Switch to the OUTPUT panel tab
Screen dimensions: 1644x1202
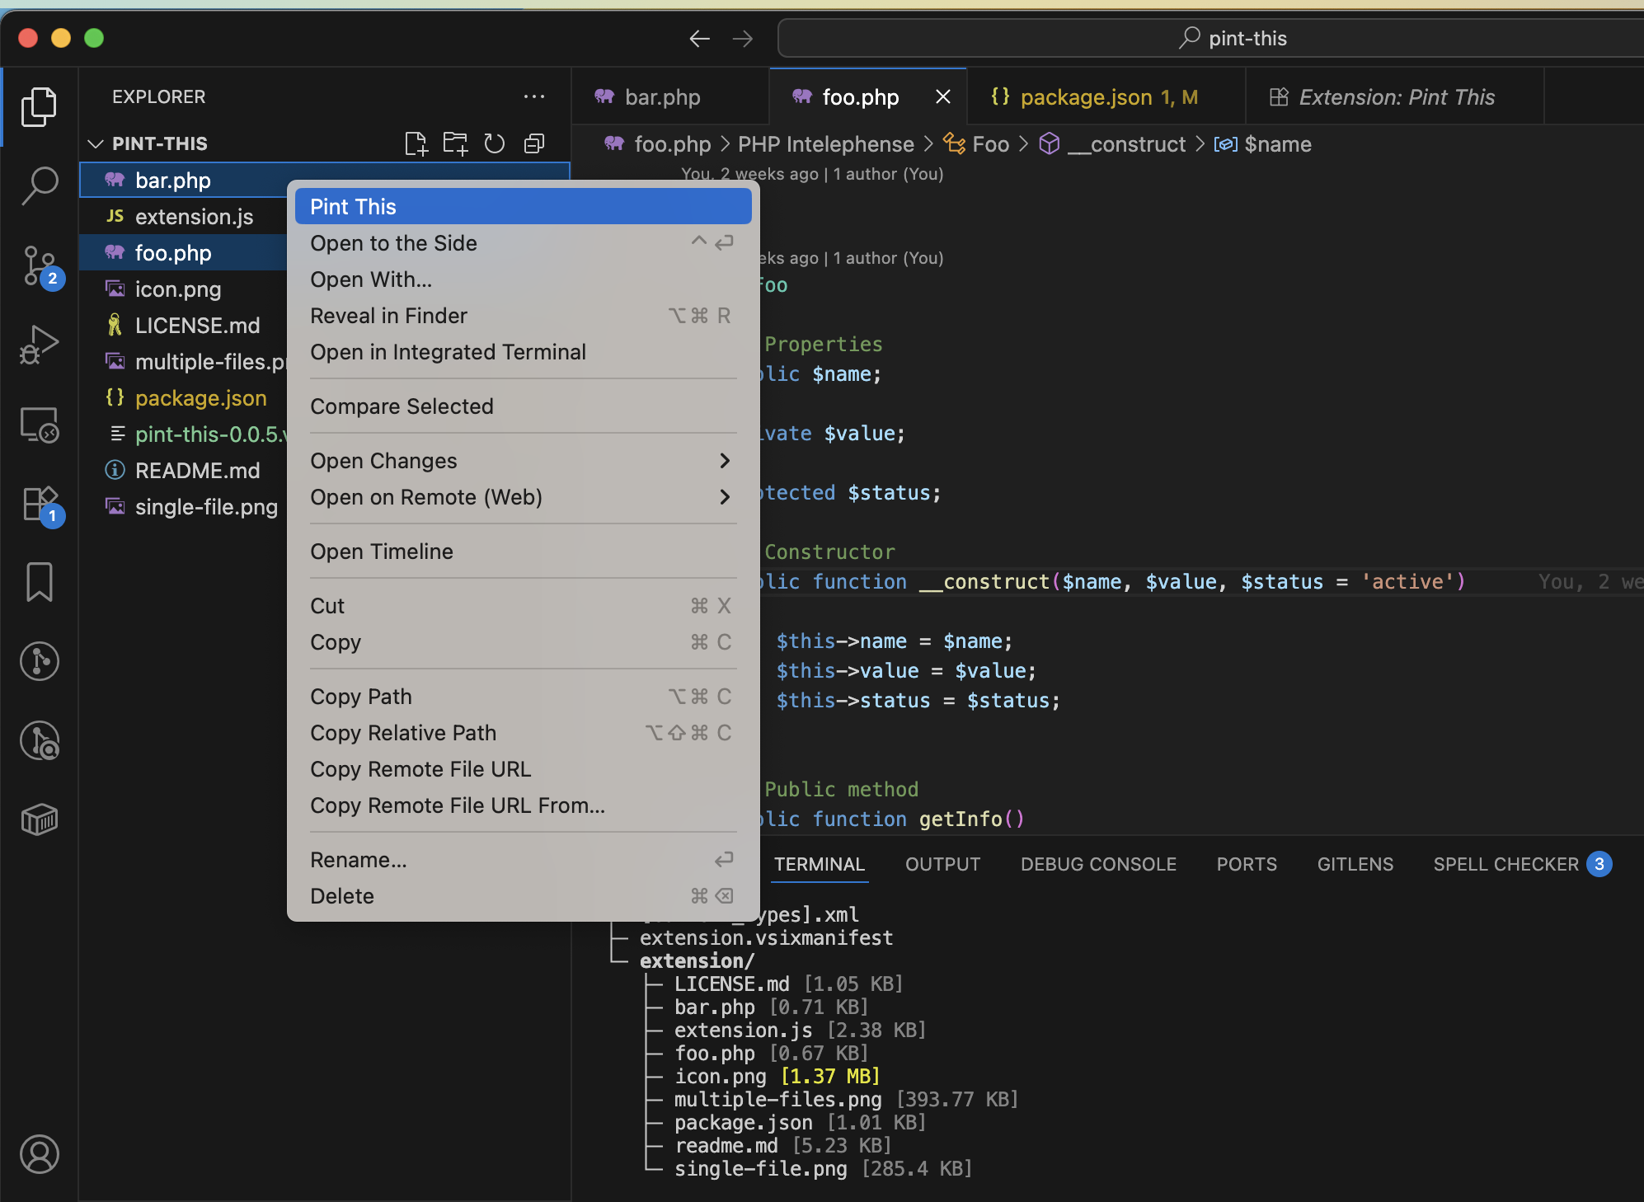pos(942,864)
